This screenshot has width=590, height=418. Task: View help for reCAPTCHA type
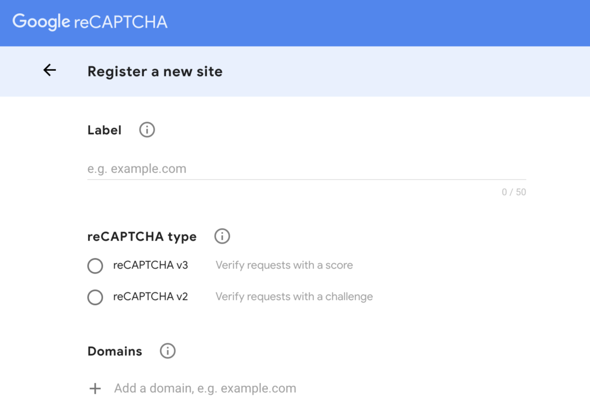pos(222,236)
